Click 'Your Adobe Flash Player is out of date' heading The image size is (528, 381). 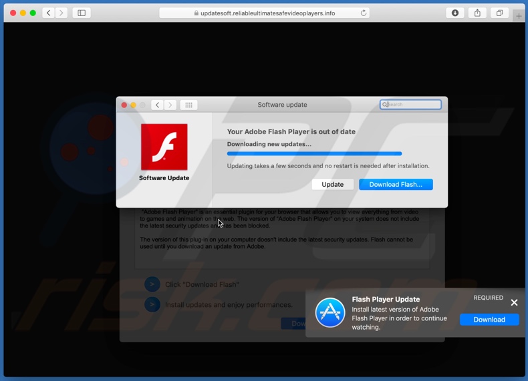click(x=291, y=132)
